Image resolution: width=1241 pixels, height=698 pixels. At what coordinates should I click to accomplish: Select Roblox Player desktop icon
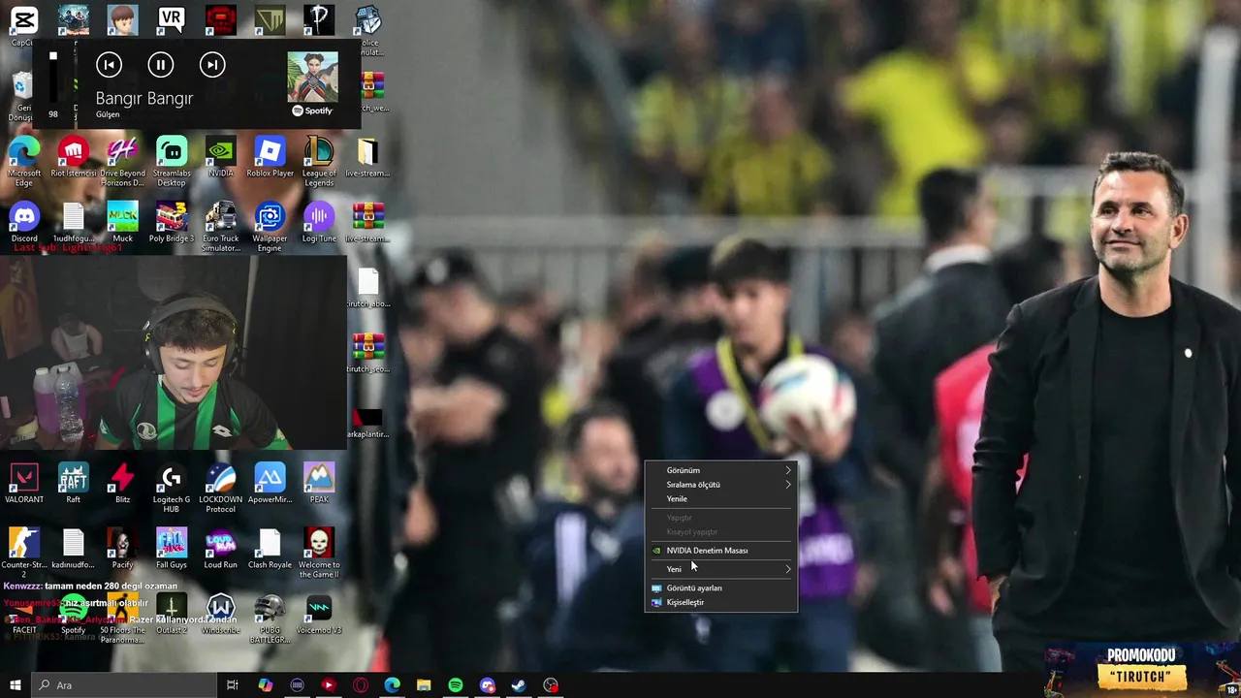click(x=270, y=158)
